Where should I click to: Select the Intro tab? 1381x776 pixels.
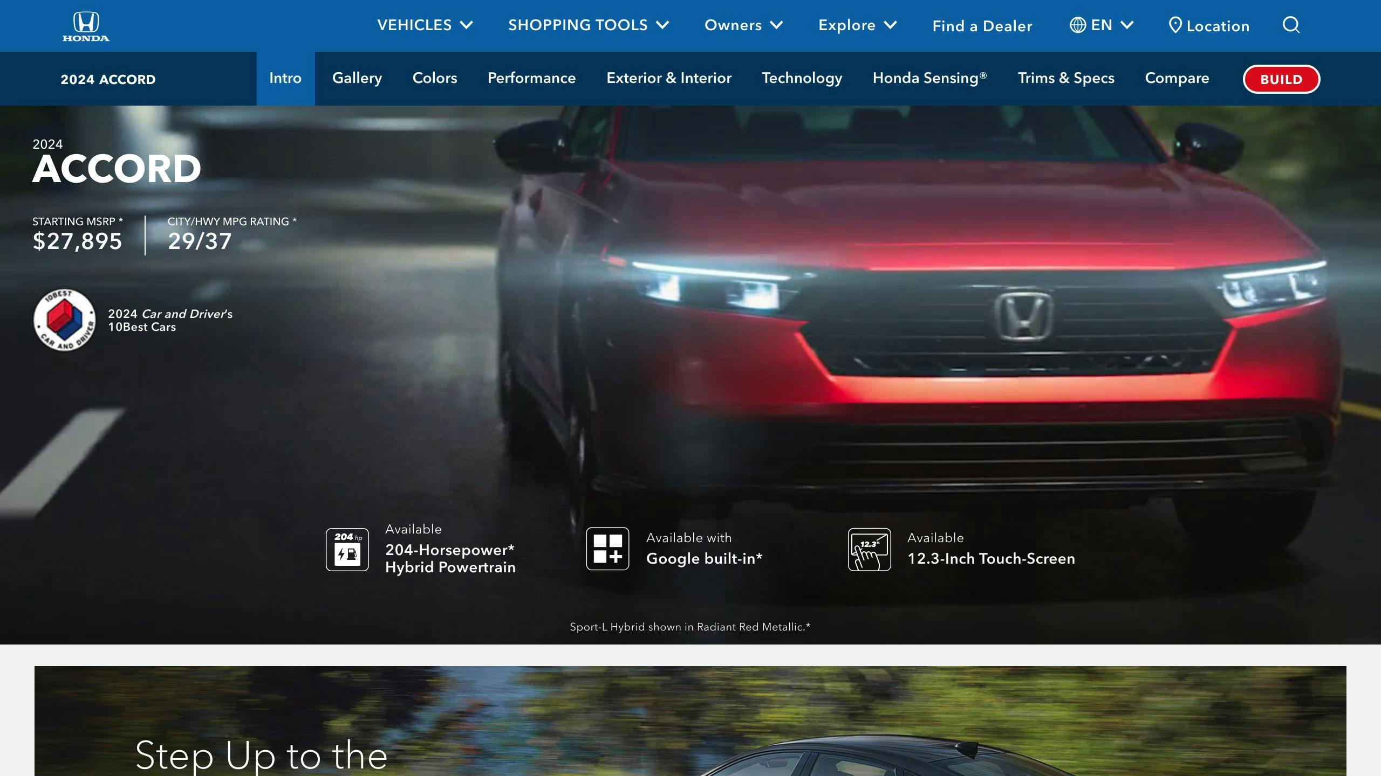[285, 78]
